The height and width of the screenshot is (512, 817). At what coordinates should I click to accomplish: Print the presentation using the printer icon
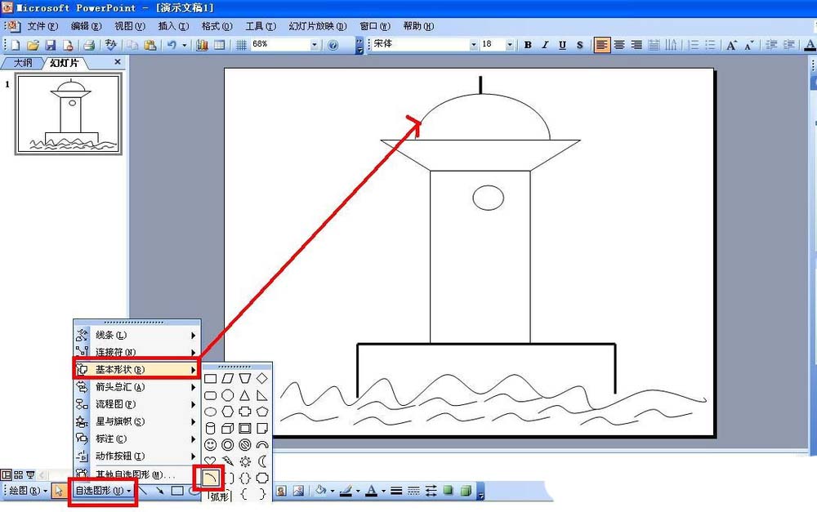(89, 45)
